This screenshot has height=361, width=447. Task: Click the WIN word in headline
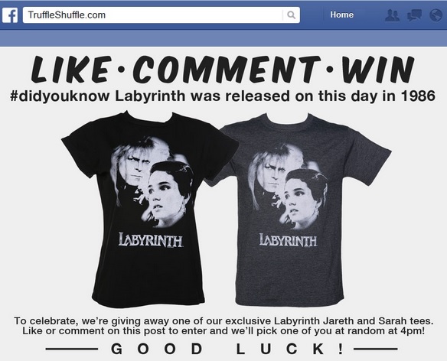click(378, 69)
